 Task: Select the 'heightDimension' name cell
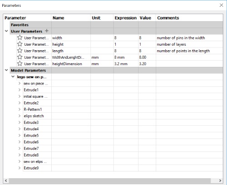click(x=71, y=64)
